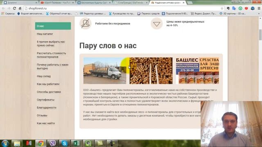Open the file explorer taskbar icon
The width and height of the screenshot is (262, 147).
click(17, 143)
